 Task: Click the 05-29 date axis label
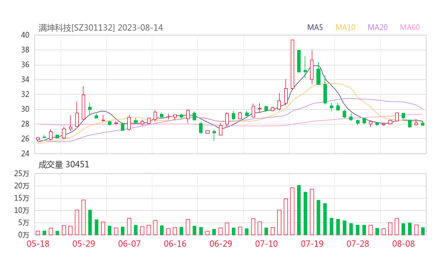pyautogui.click(x=83, y=244)
